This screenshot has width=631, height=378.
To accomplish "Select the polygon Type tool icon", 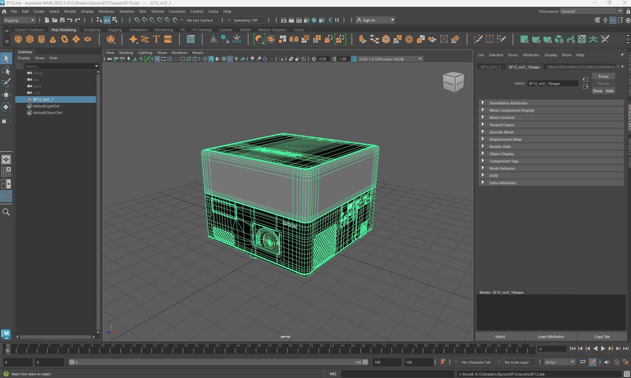I will click(156, 39).
